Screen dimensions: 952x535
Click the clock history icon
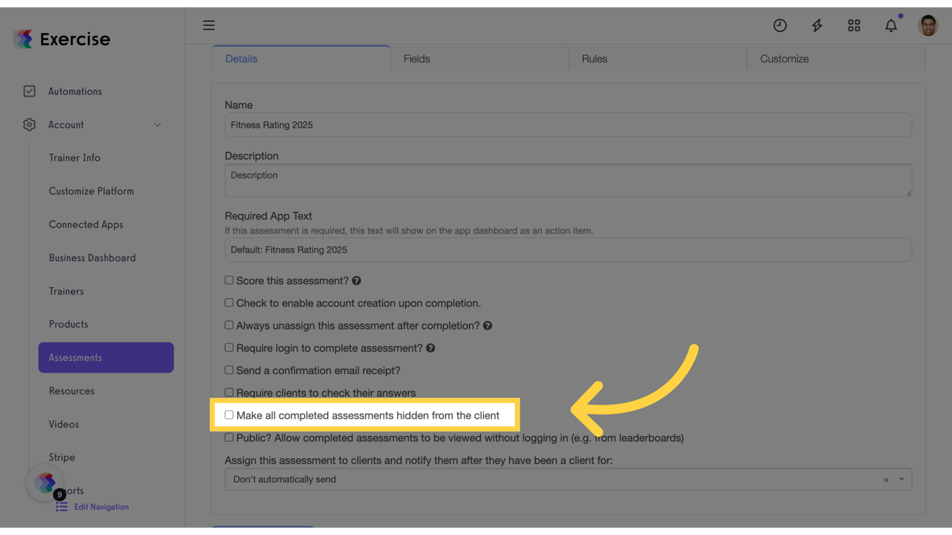(x=780, y=25)
